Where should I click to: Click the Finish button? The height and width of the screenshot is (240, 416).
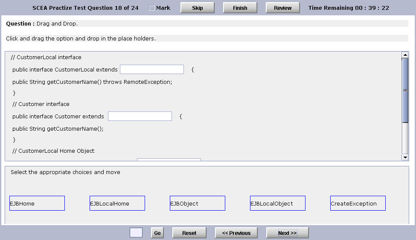[240, 8]
